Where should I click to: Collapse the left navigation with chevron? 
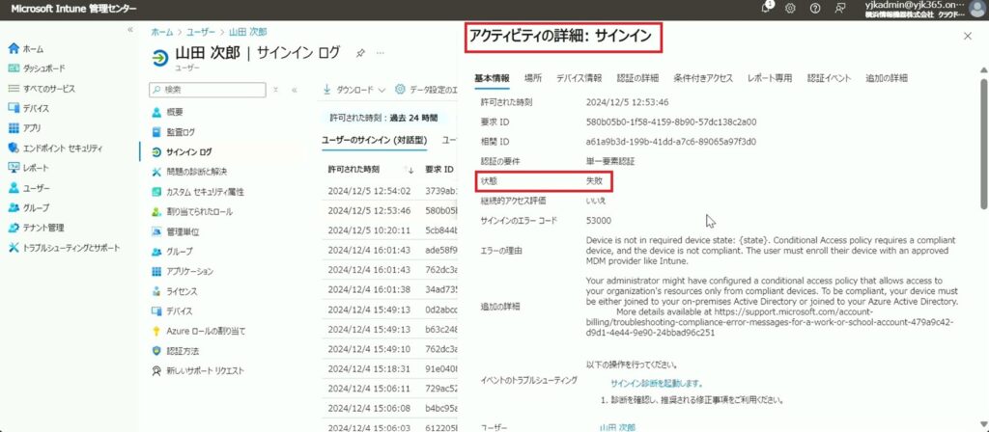(x=130, y=30)
